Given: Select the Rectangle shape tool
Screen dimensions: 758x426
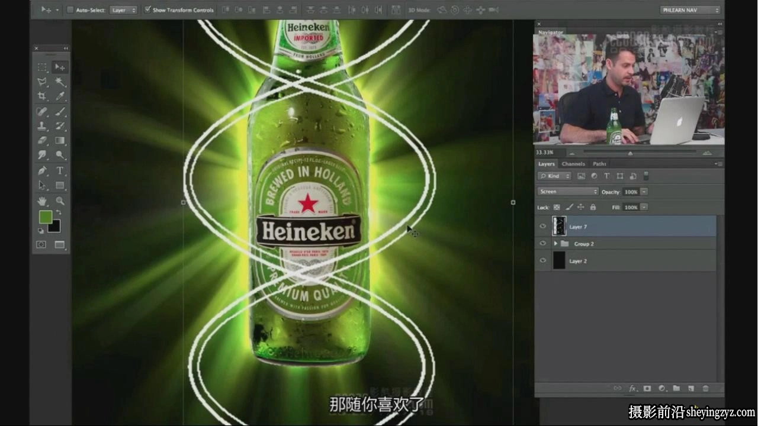Looking at the screenshot, I should pos(60,185).
